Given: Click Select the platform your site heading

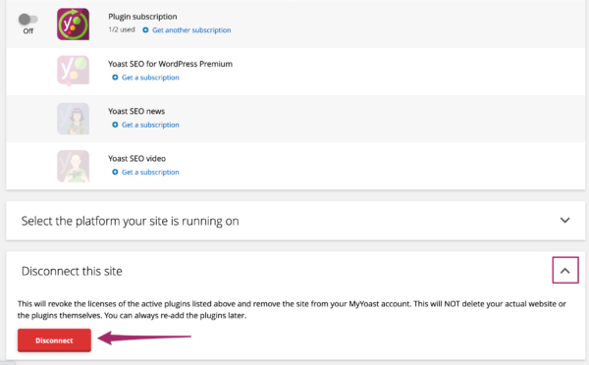Looking at the screenshot, I should 130,221.
